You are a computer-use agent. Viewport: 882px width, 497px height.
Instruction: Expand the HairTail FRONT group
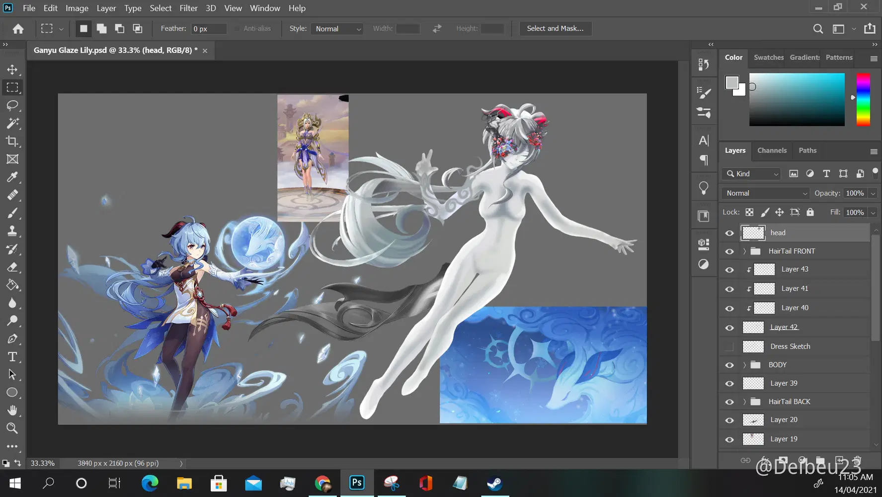744,251
